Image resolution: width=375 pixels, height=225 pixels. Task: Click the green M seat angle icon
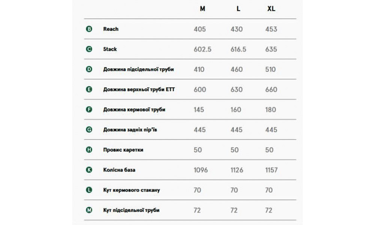[x=89, y=210]
